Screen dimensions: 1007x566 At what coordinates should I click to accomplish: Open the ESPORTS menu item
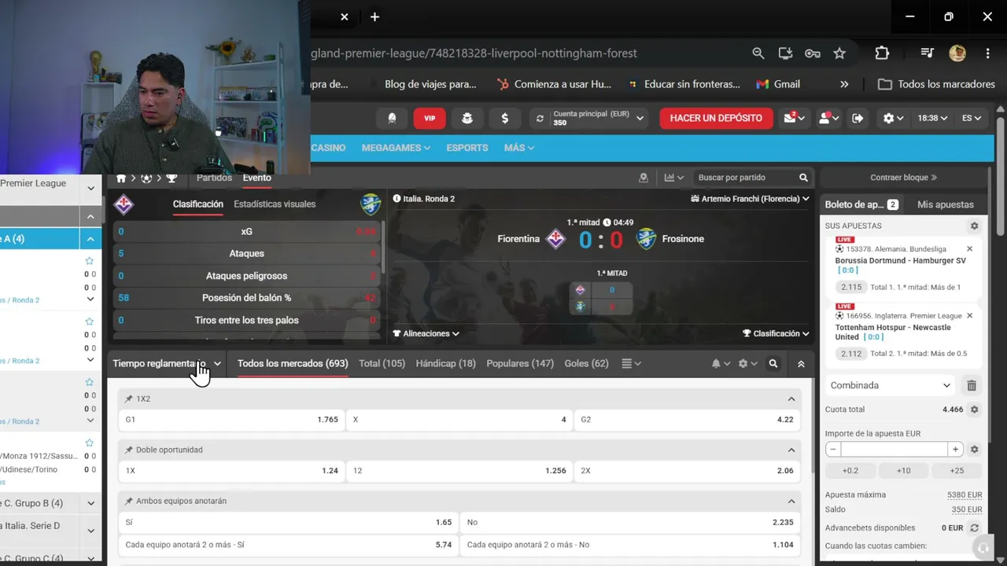coord(467,148)
